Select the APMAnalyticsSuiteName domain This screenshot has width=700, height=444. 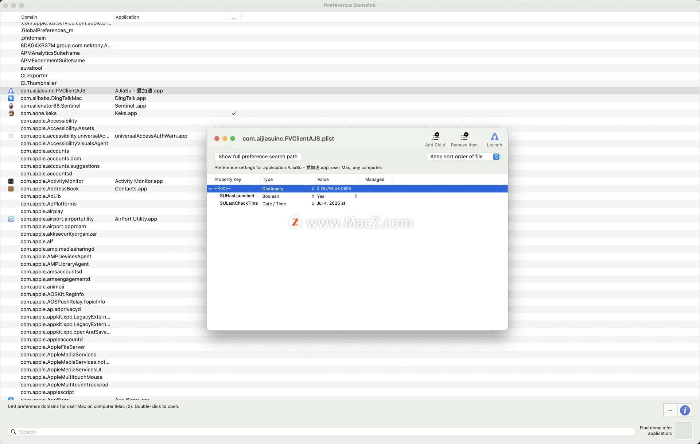coord(350,53)
